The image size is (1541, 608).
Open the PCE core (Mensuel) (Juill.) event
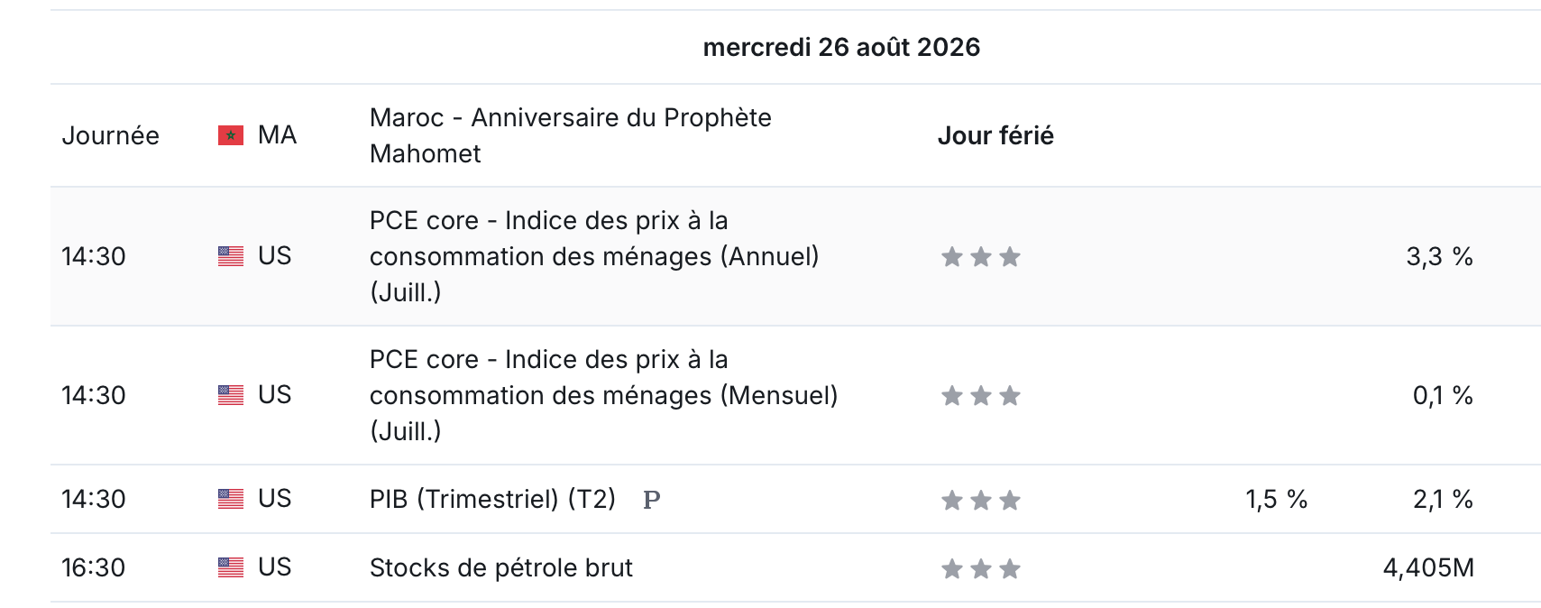pyautogui.click(x=603, y=395)
